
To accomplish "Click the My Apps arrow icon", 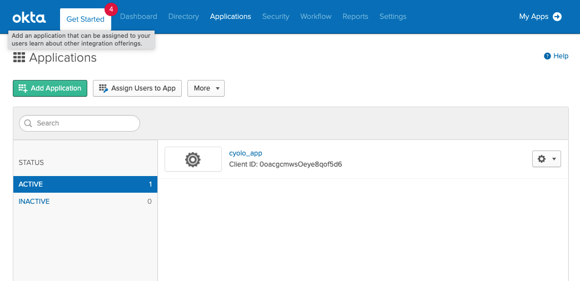I will pos(557,17).
